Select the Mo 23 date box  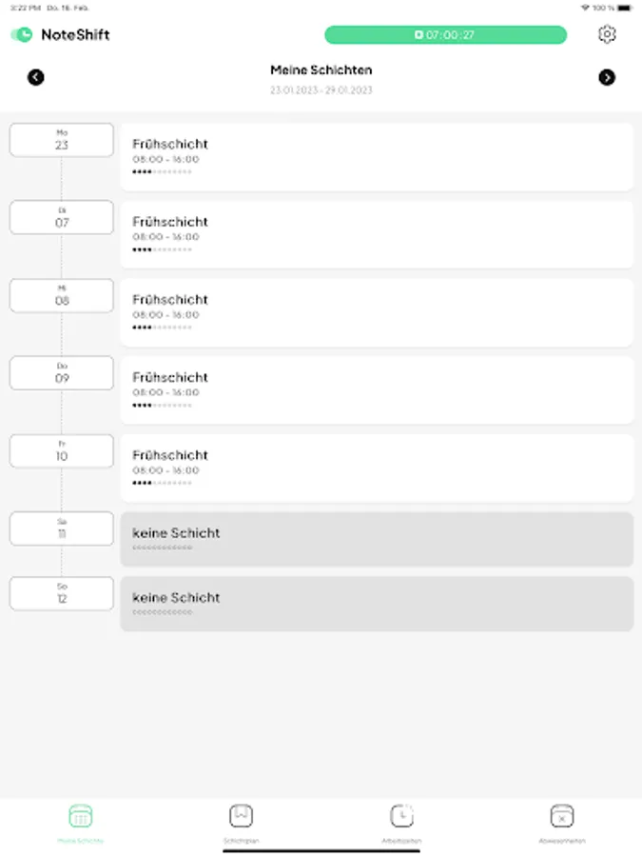(62, 140)
